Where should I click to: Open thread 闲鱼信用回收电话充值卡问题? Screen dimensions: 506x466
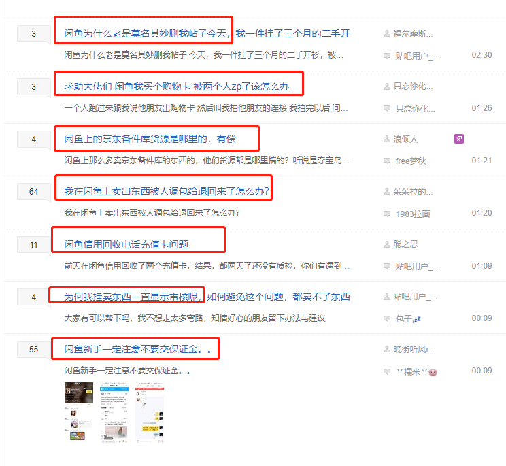pos(126,244)
